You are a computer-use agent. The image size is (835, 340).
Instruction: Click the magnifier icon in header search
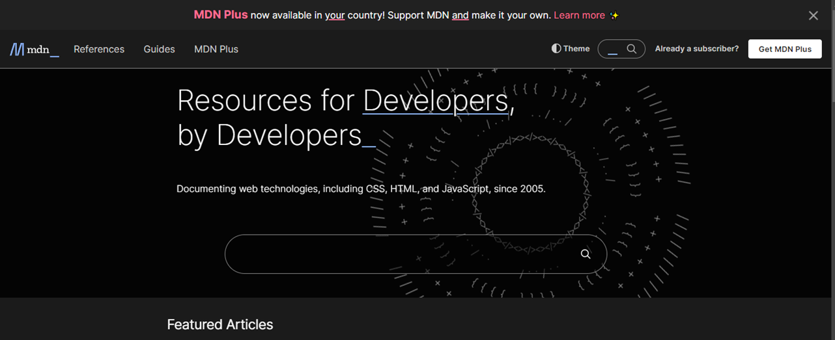[x=631, y=49]
